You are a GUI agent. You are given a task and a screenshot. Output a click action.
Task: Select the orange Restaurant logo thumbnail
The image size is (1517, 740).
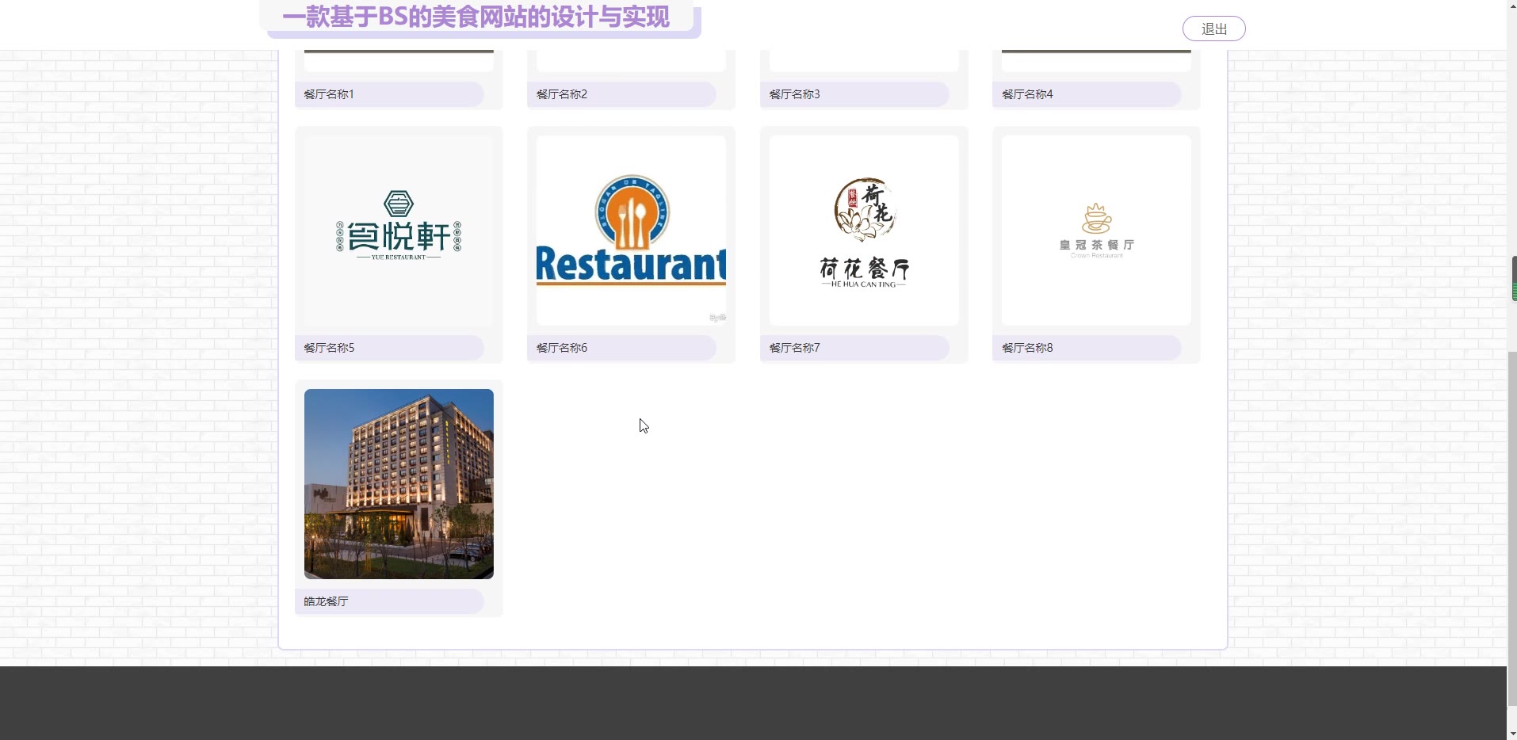[631, 231]
